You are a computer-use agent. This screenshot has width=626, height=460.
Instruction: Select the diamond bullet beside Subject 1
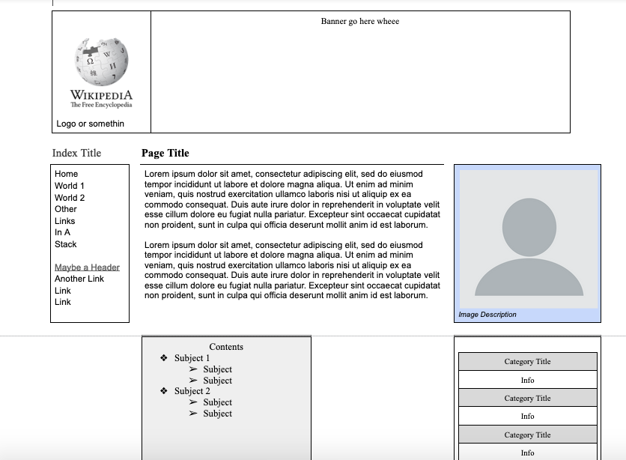click(x=162, y=357)
